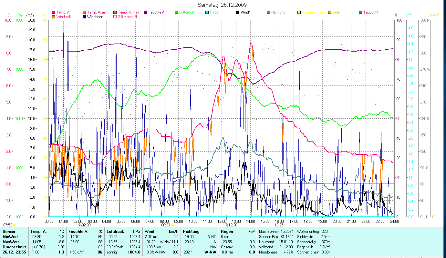The height and width of the screenshot is (258, 446).
Task: Click the Temp. A. max legend label
Action: [128, 13]
